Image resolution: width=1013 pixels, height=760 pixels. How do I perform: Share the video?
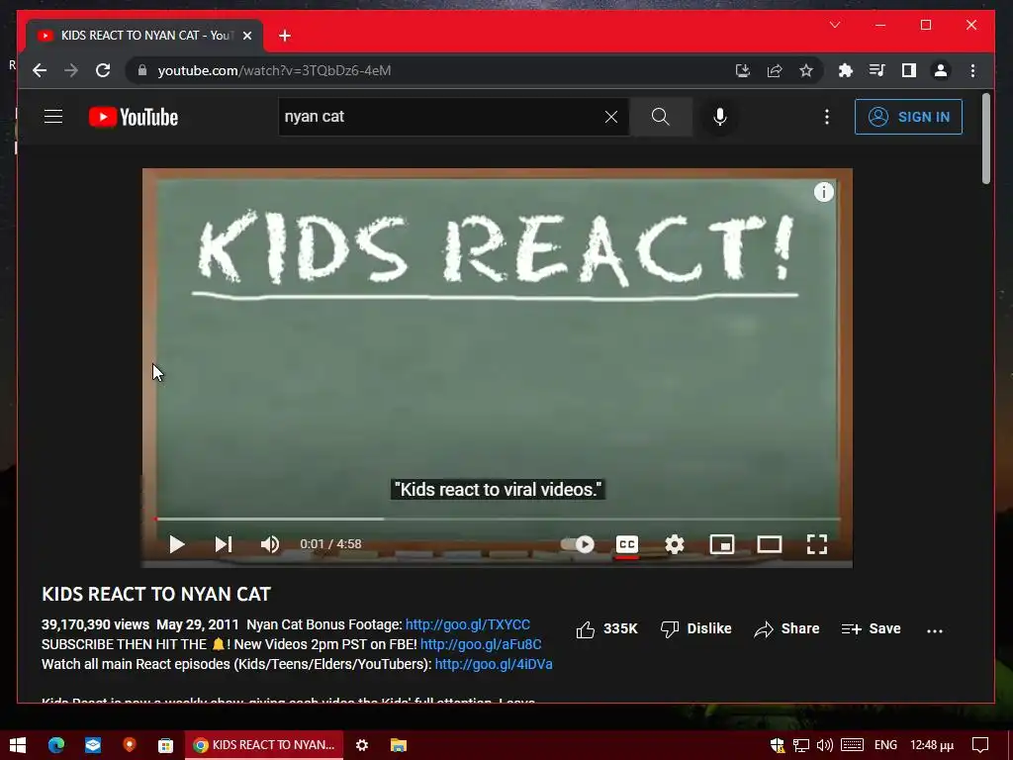(786, 628)
